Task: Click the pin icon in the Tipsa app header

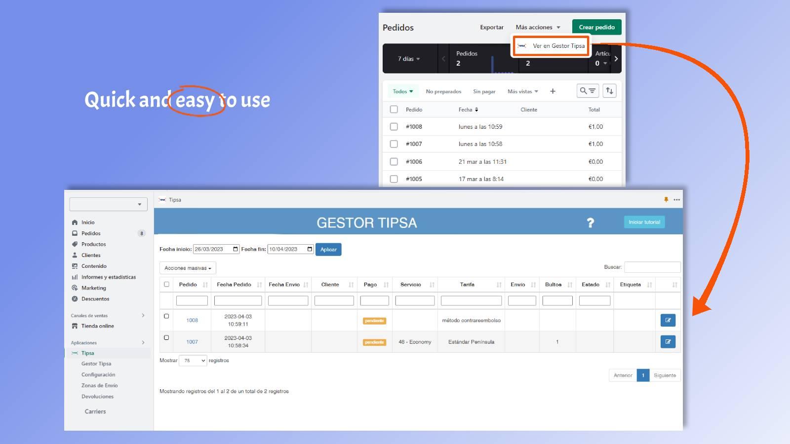Action: pos(666,200)
